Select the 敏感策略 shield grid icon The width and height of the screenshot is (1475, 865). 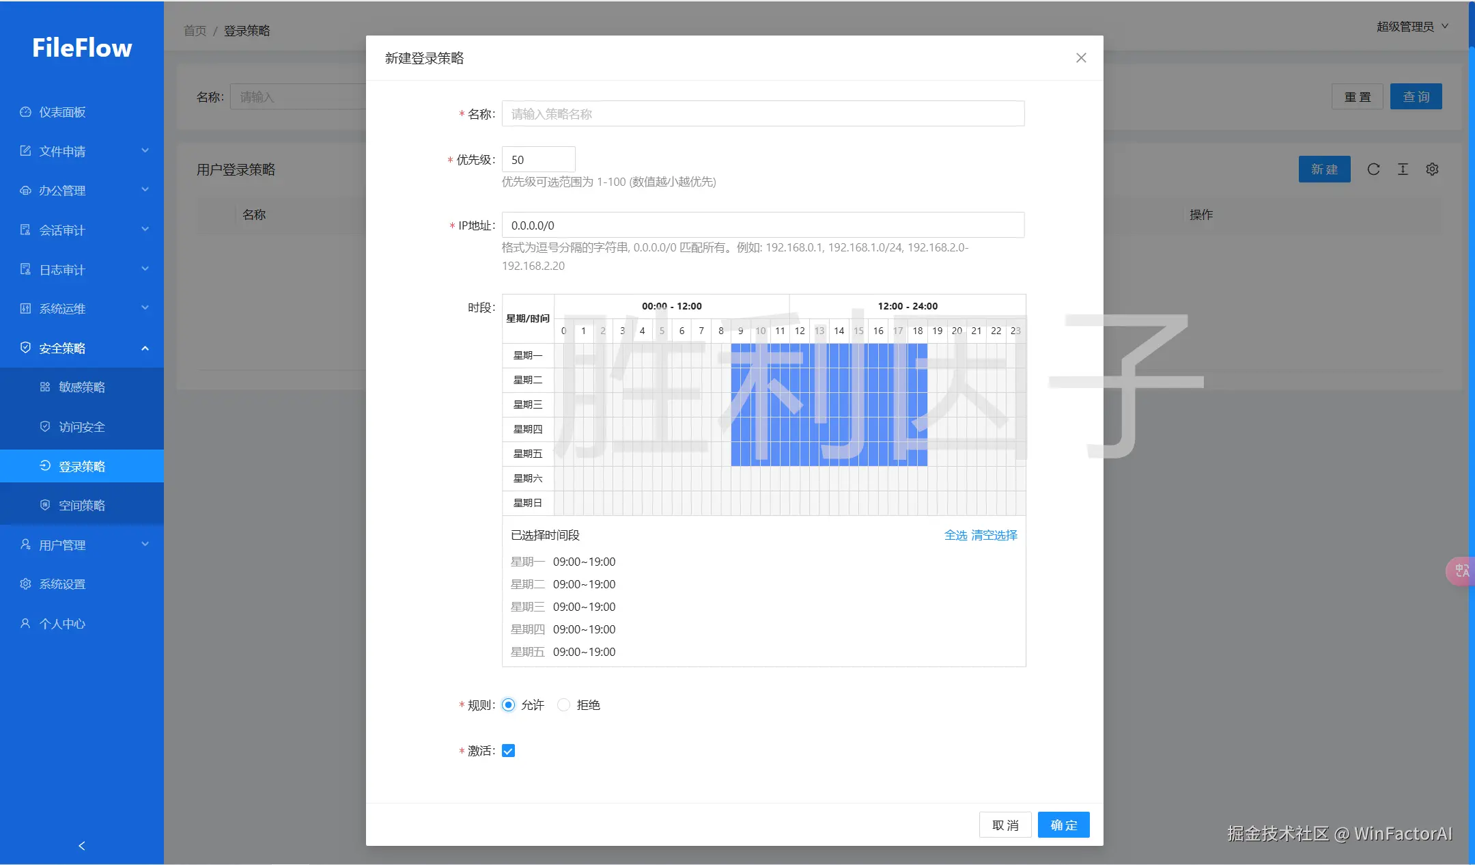44,387
